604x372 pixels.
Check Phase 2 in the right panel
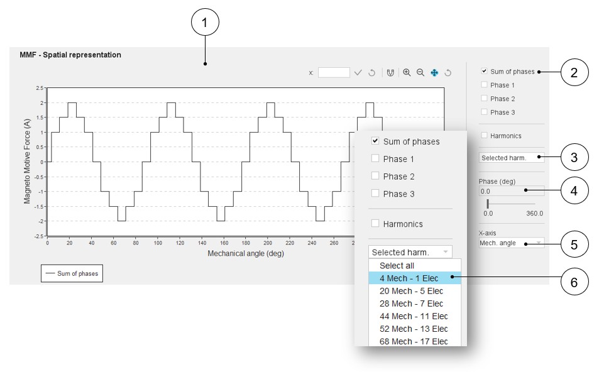[x=484, y=99]
